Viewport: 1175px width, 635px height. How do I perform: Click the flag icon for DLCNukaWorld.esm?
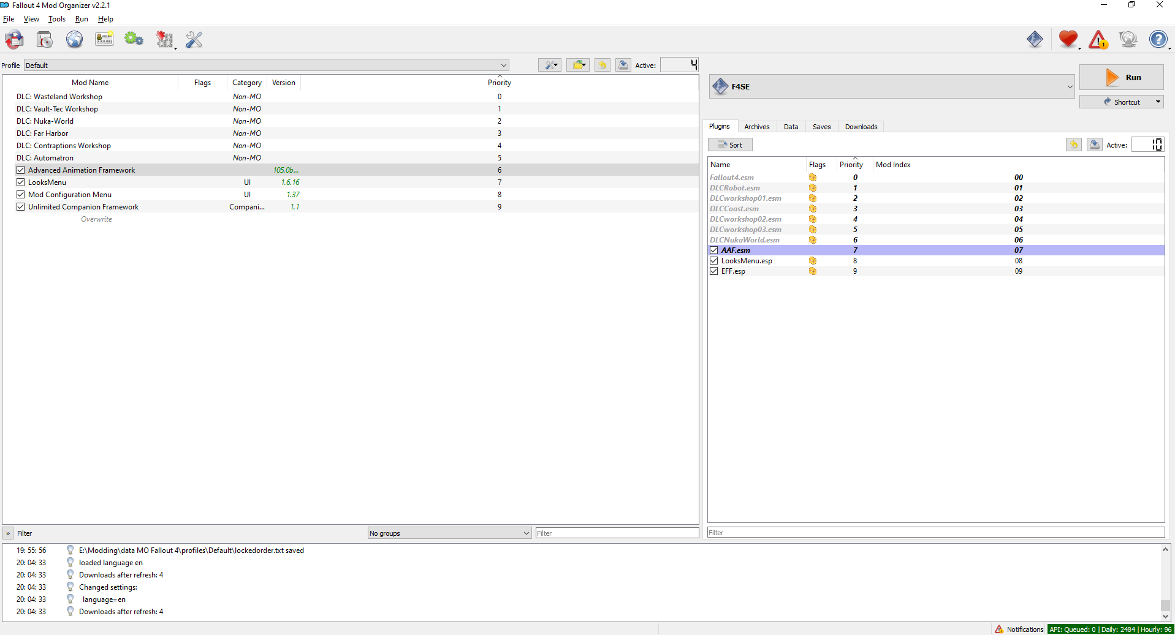[813, 240]
